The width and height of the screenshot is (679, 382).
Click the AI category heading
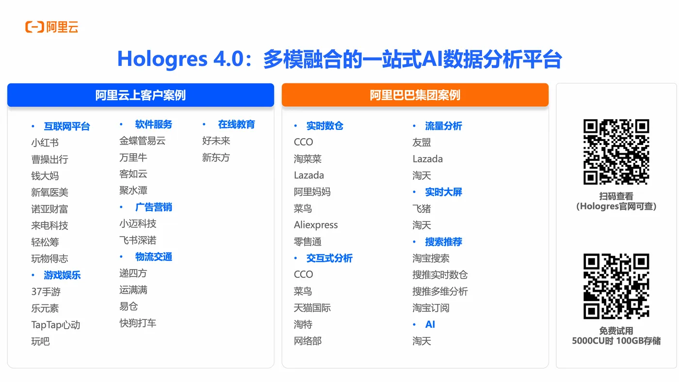pyautogui.click(x=430, y=325)
